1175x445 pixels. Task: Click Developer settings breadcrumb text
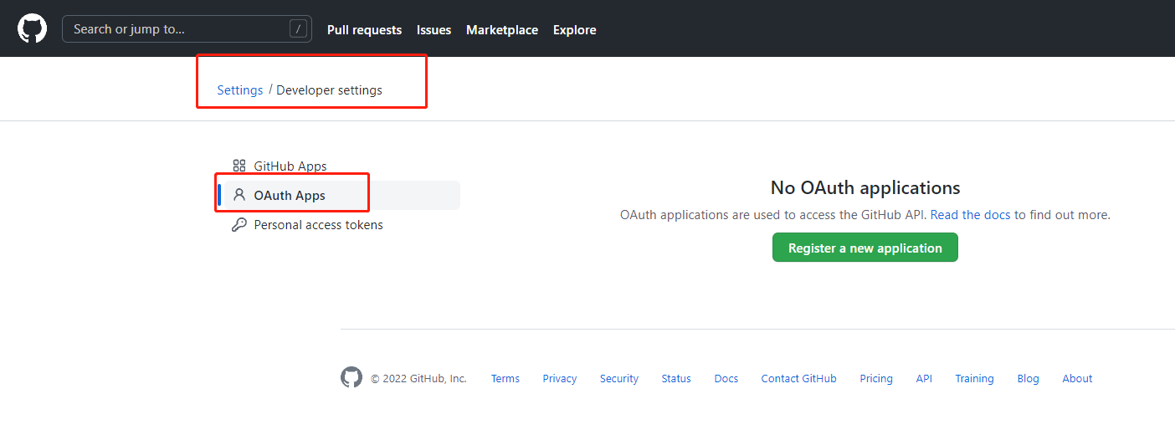click(x=329, y=90)
